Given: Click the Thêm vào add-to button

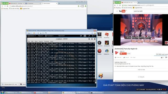Looking at the screenshot, I should [118, 57].
